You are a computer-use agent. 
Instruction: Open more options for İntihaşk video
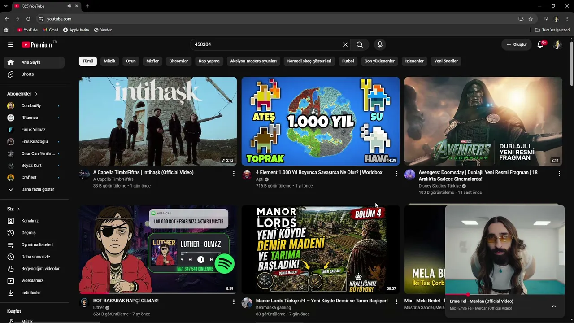click(x=234, y=174)
